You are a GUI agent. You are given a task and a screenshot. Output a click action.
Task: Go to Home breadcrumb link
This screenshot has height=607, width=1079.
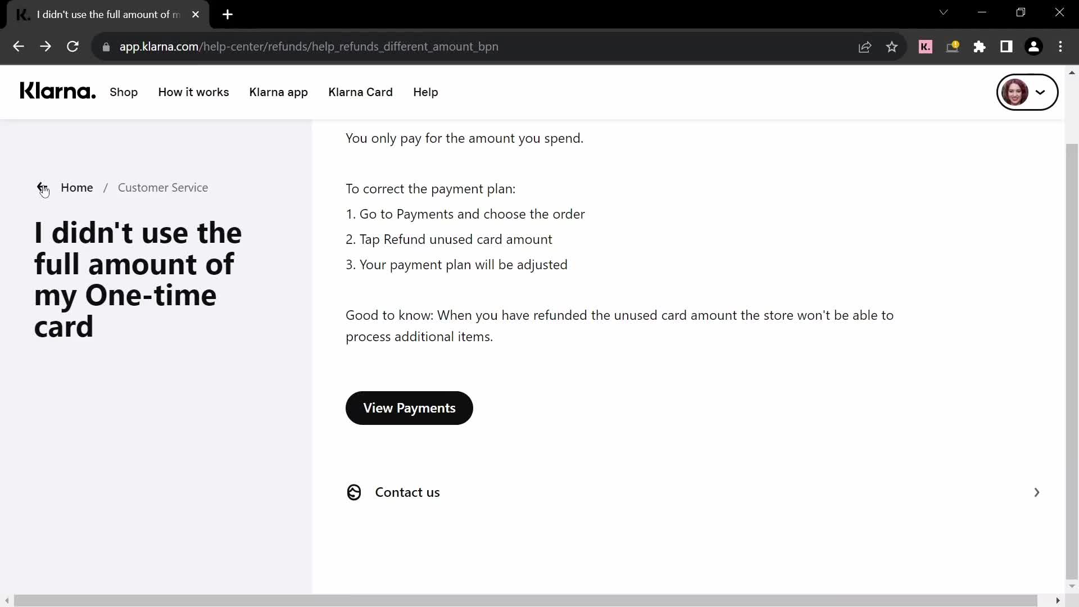77,188
